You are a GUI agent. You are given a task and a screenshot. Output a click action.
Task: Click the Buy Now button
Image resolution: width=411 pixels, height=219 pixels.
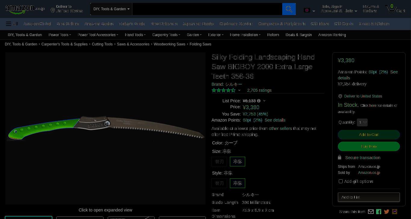click(369, 147)
